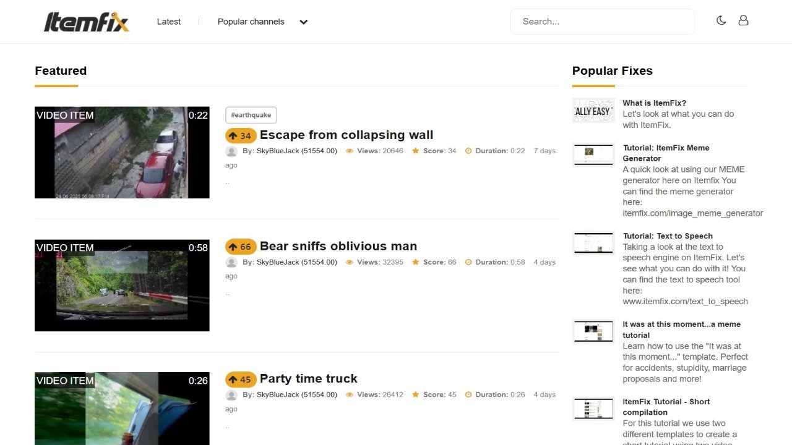
Task: Go to Latest menu item
Action: click(x=168, y=22)
